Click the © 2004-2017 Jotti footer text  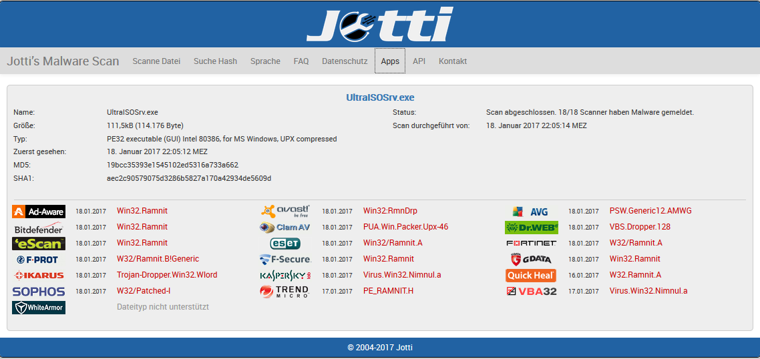[x=380, y=348]
